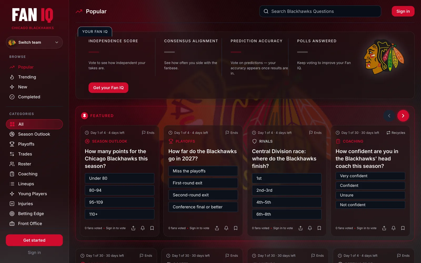Choose the '95–109' points answer
The height and width of the screenshot is (263, 421).
pos(119,202)
